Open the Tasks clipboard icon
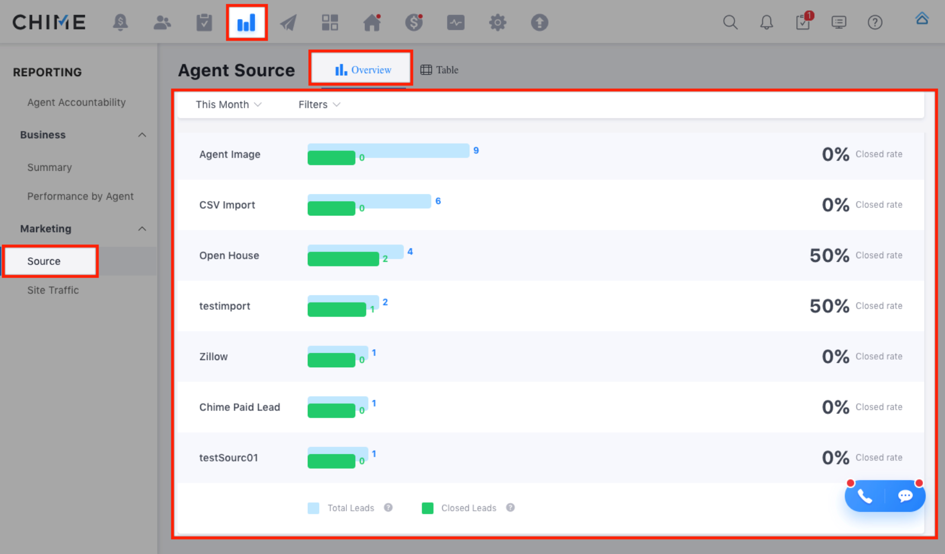Viewport: 945px width, 554px height. [204, 22]
